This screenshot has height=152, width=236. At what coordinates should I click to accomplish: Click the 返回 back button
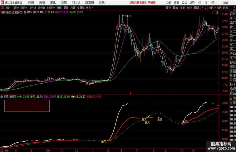(x=225, y=8)
